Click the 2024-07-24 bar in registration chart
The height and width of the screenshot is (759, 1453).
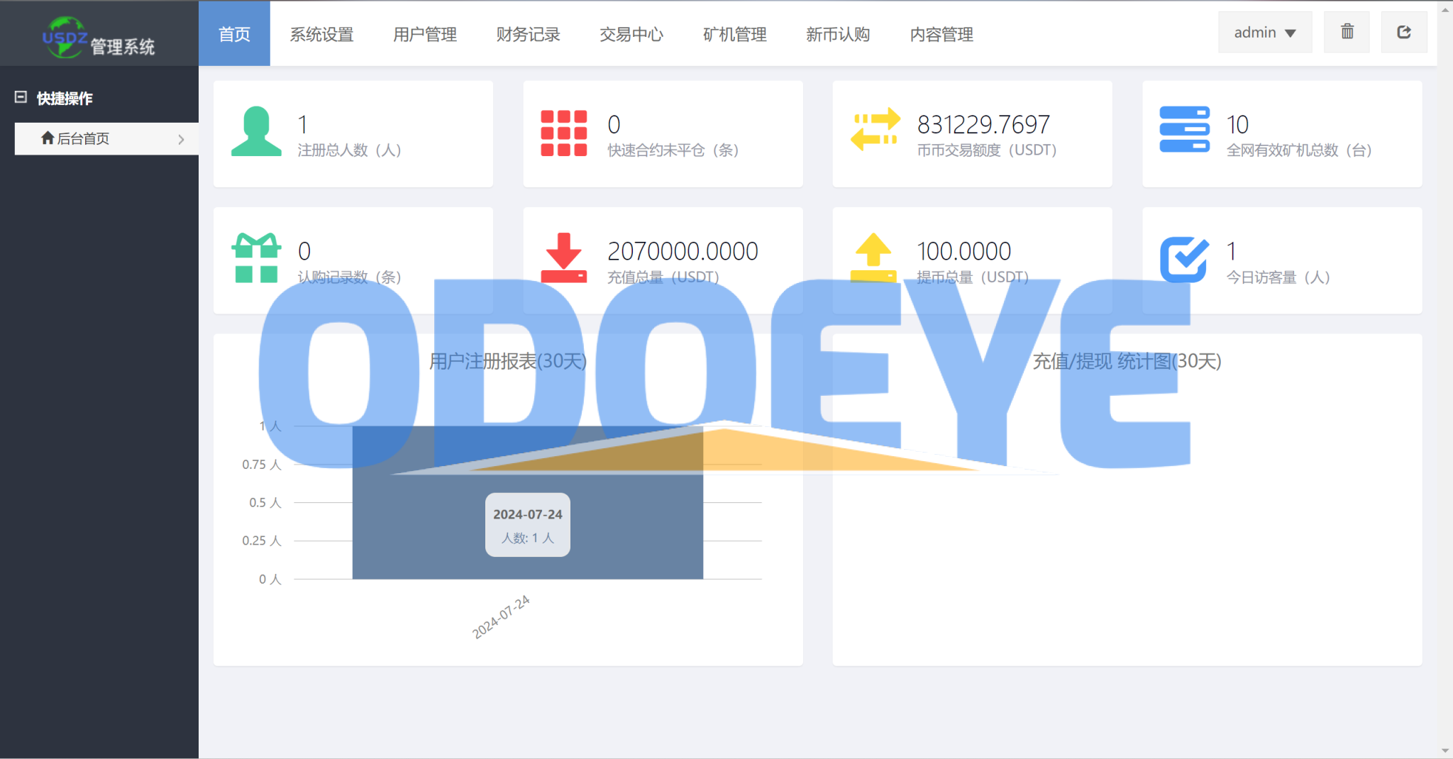pyautogui.click(x=528, y=502)
